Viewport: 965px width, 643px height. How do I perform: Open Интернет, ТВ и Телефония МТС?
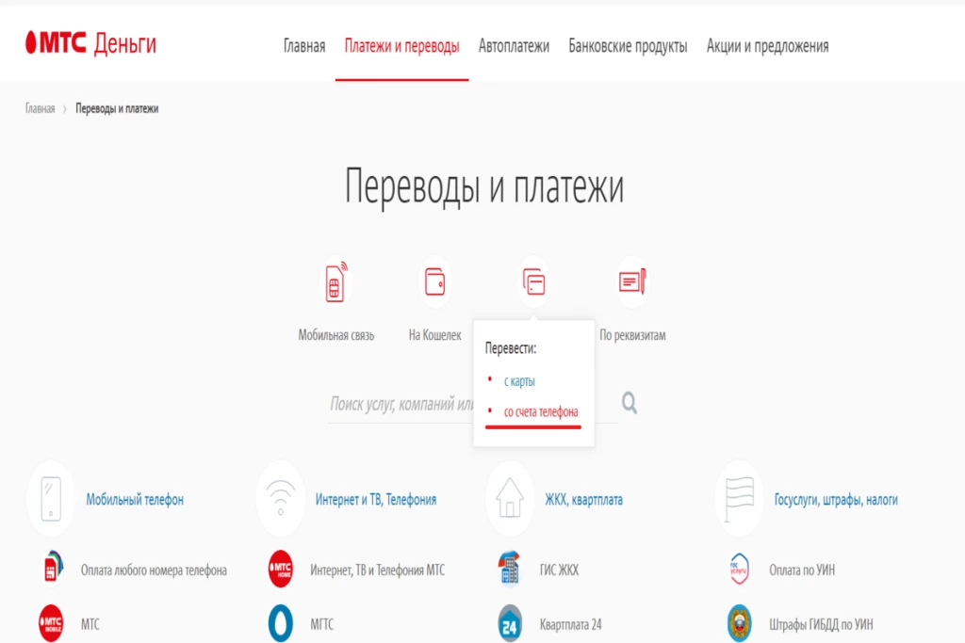(377, 571)
